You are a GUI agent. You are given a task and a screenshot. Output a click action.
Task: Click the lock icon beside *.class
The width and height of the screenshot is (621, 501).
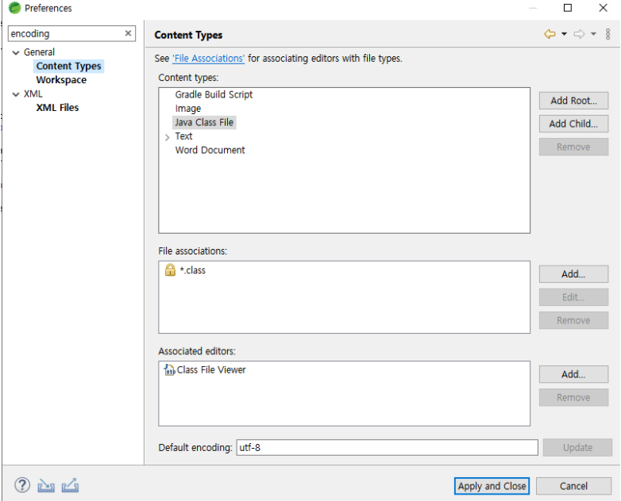[x=170, y=270]
